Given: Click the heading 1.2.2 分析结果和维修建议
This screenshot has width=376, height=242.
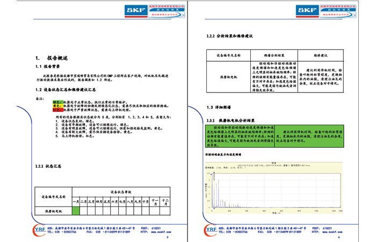Looking at the screenshot, I should (x=230, y=37).
